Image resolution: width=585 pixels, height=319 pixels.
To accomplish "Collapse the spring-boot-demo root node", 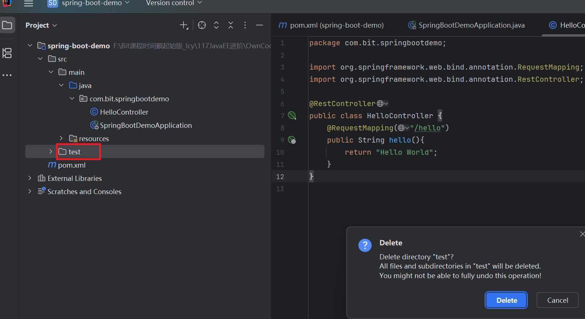I will (x=30, y=45).
